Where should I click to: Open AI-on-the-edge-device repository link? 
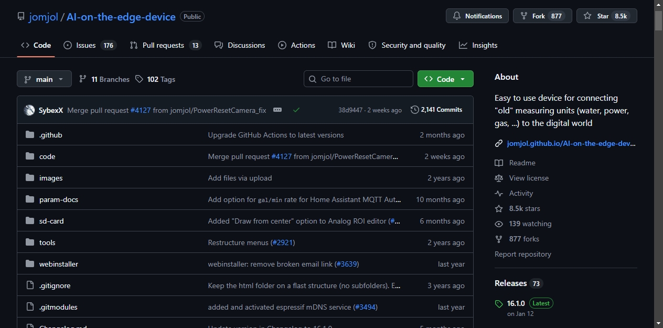coord(121,17)
